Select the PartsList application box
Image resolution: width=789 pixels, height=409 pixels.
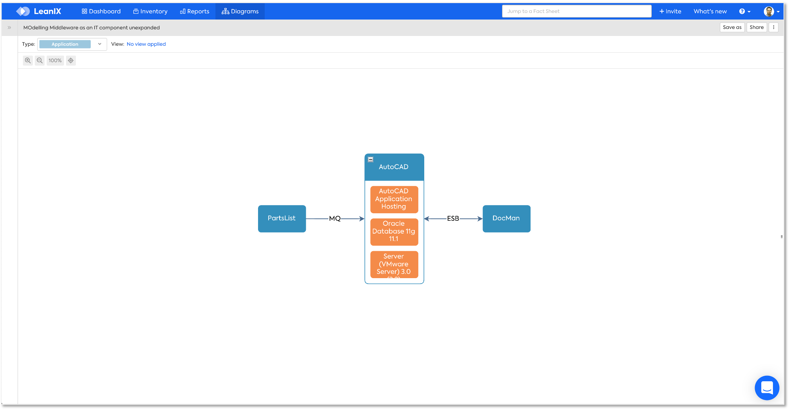282,219
